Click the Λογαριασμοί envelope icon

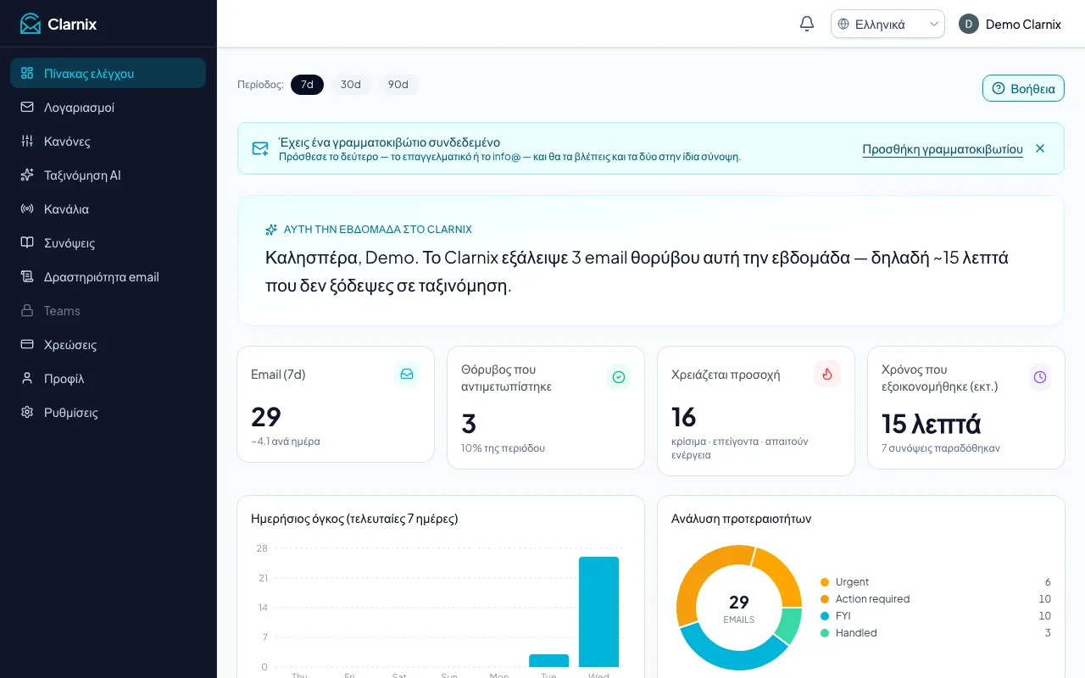coord(27,107)
